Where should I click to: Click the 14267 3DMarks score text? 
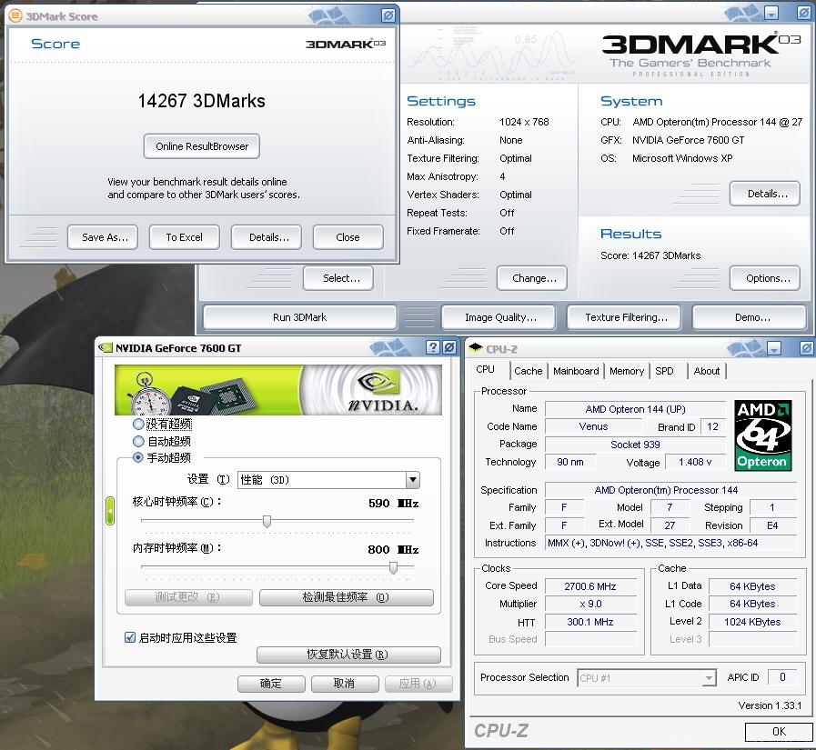[201, 101]
